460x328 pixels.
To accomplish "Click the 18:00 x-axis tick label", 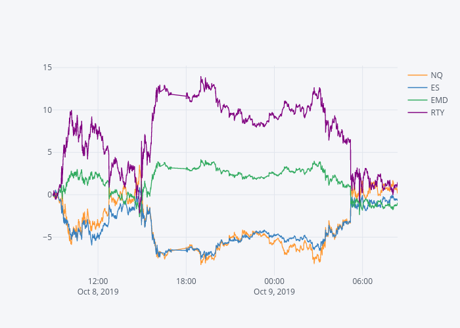I will [x=186, y=281].
